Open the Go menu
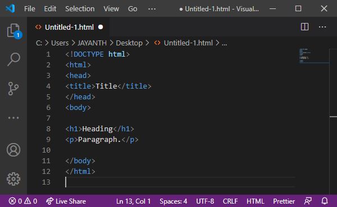 (x=133, y=9)
